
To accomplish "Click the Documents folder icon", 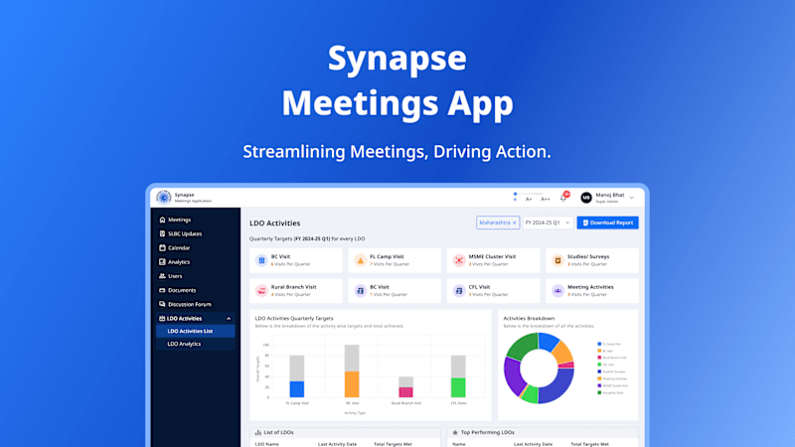I will tap(162, 290).
